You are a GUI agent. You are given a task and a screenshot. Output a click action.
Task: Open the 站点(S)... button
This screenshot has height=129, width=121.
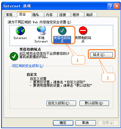click(x=101, y=55)
